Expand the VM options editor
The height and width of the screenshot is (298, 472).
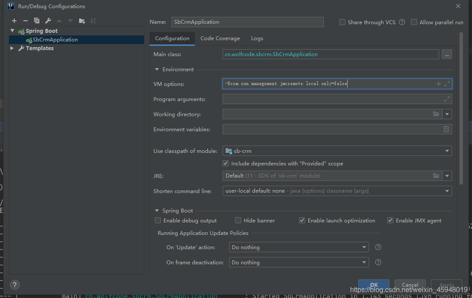point(447,84)
